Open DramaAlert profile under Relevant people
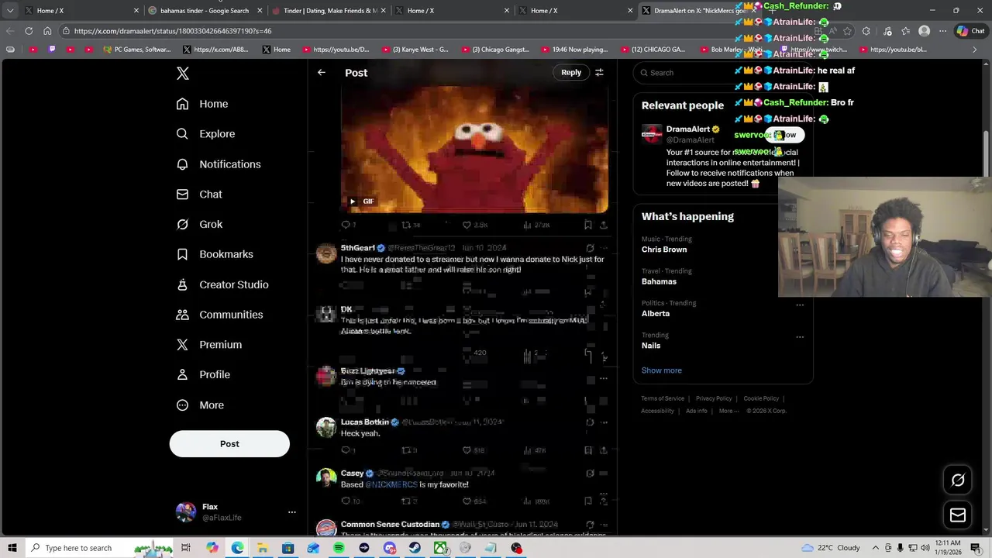Viewport: 992px width, 558px height. point(688,129)
